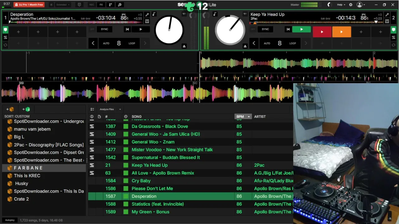
Task: Open the deck 2 platter options dropdown arrow
Action: click(x=245, y=14)
